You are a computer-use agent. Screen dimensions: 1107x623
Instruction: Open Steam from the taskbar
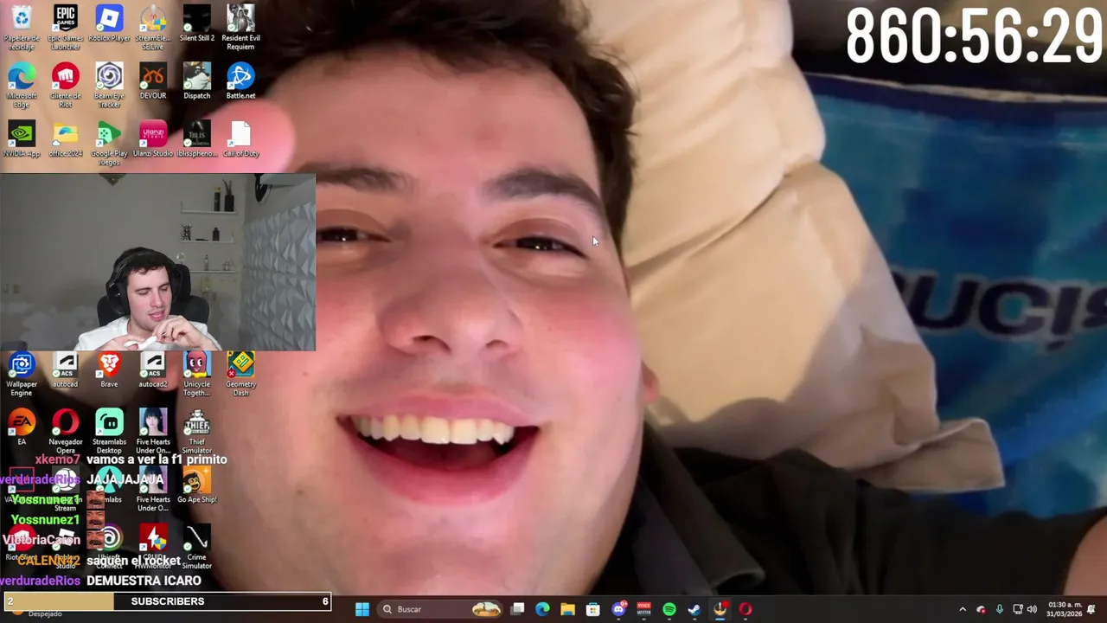pyautogui.click(x=694, y=609)
